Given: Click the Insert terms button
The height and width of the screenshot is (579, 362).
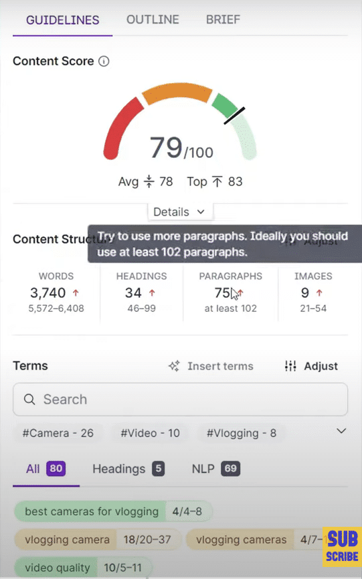Looking at the screenshot, I should coord(211,366).
